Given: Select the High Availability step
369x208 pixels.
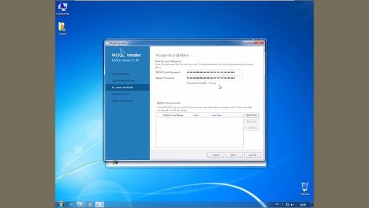Looking at the screenshot, I should point(121,74).
